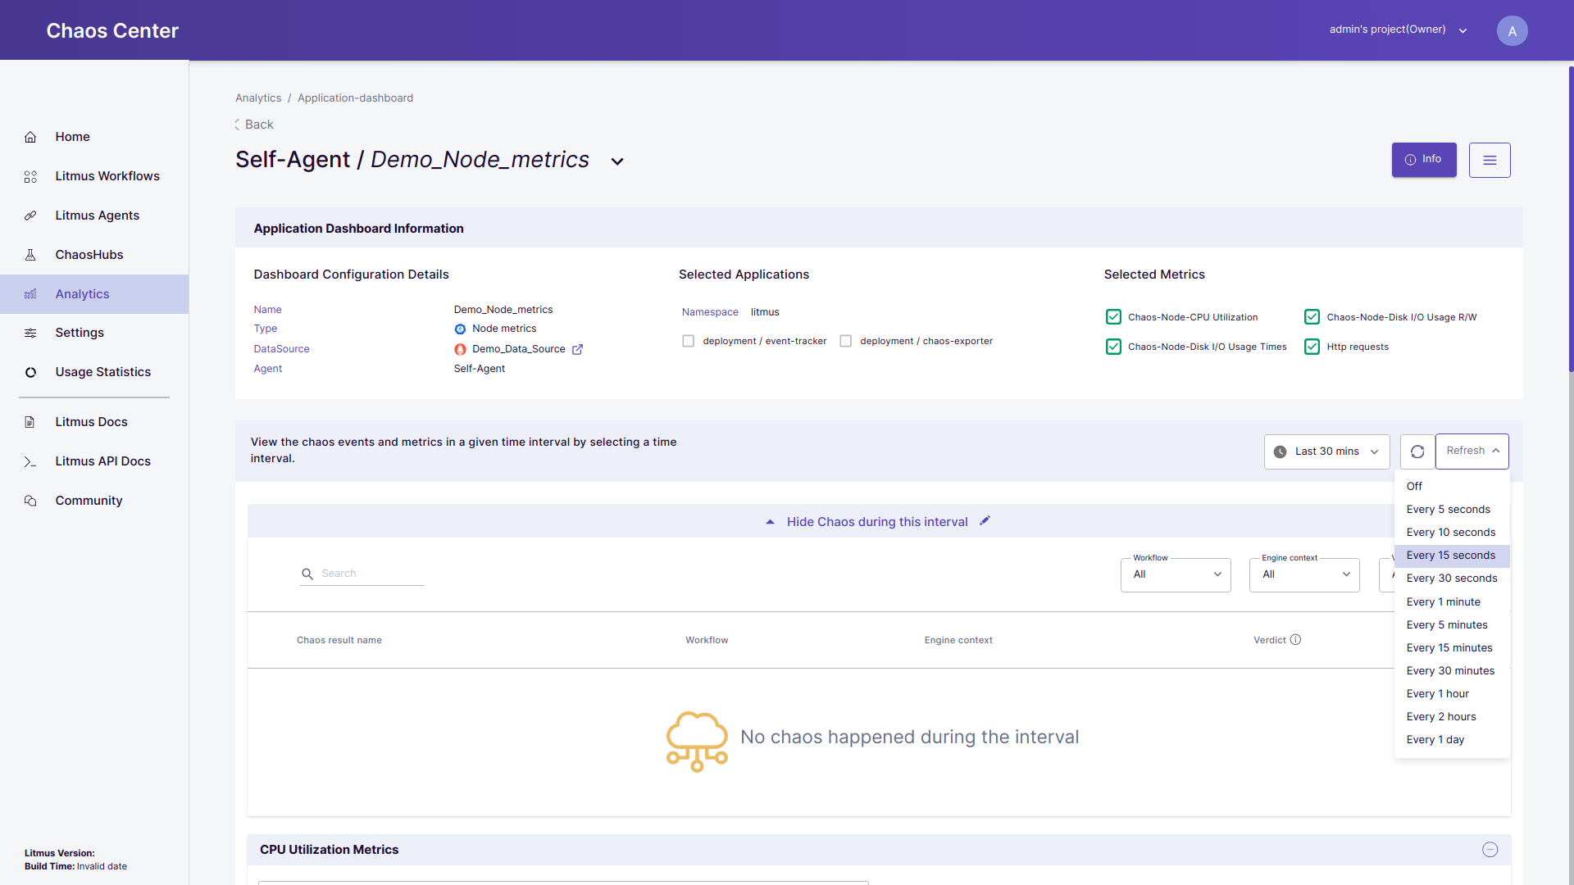Check the deployment / chaos-exporter checkbox
The image size is (1574, 885).
[845, 341]
